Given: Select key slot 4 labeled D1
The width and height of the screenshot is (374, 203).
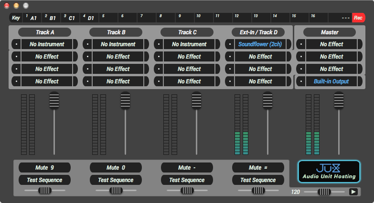Looking at the screenshot, I should pyautogui.click(x=90, y=18).
